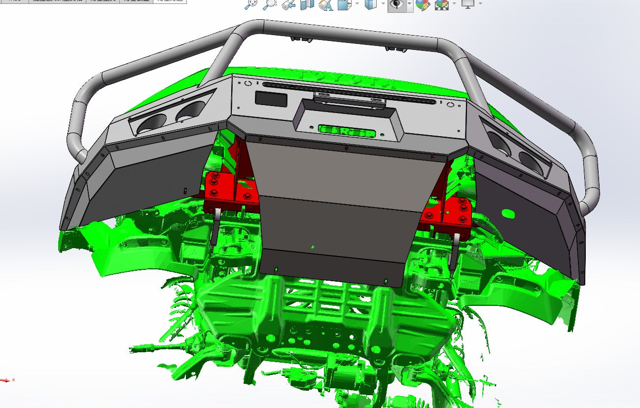Click the Zoom to Fit icon

pyautogui.click(x=251, y=4)
